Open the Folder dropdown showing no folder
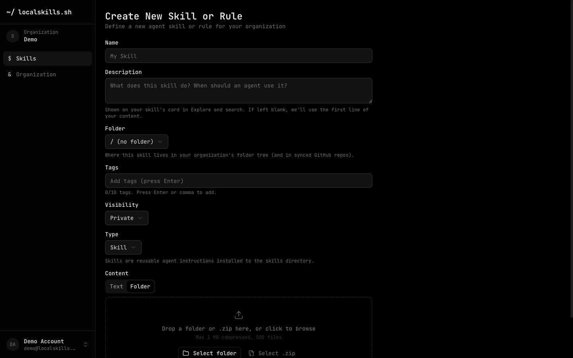This screenshot has height=358, width=573. [x=136, y=142]
